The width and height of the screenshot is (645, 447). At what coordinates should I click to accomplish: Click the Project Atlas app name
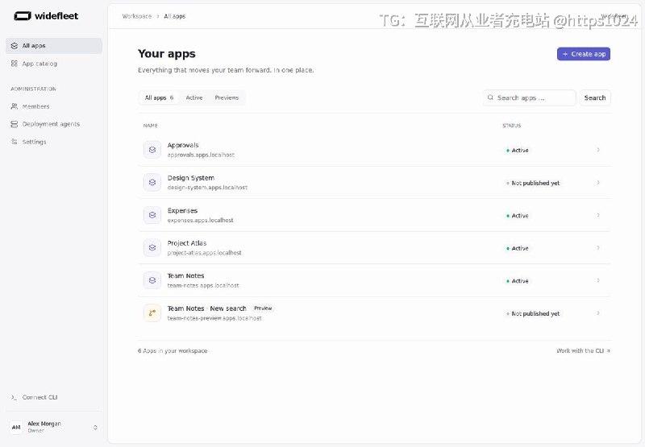tap(187, 242)
